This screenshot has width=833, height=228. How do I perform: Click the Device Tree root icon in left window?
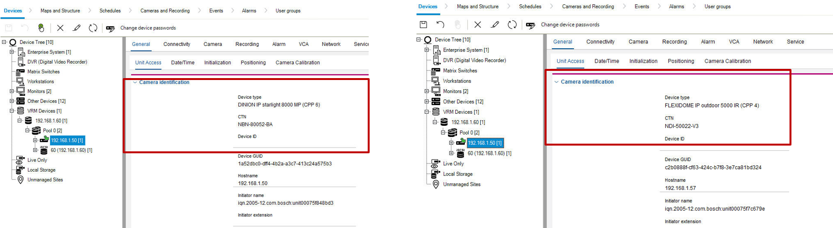[x=13, y=42]
